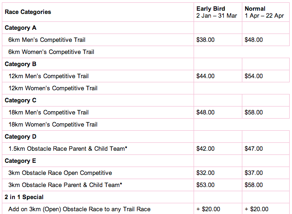Click 3km Obstacle Race Open Competitive

point(60,173)
